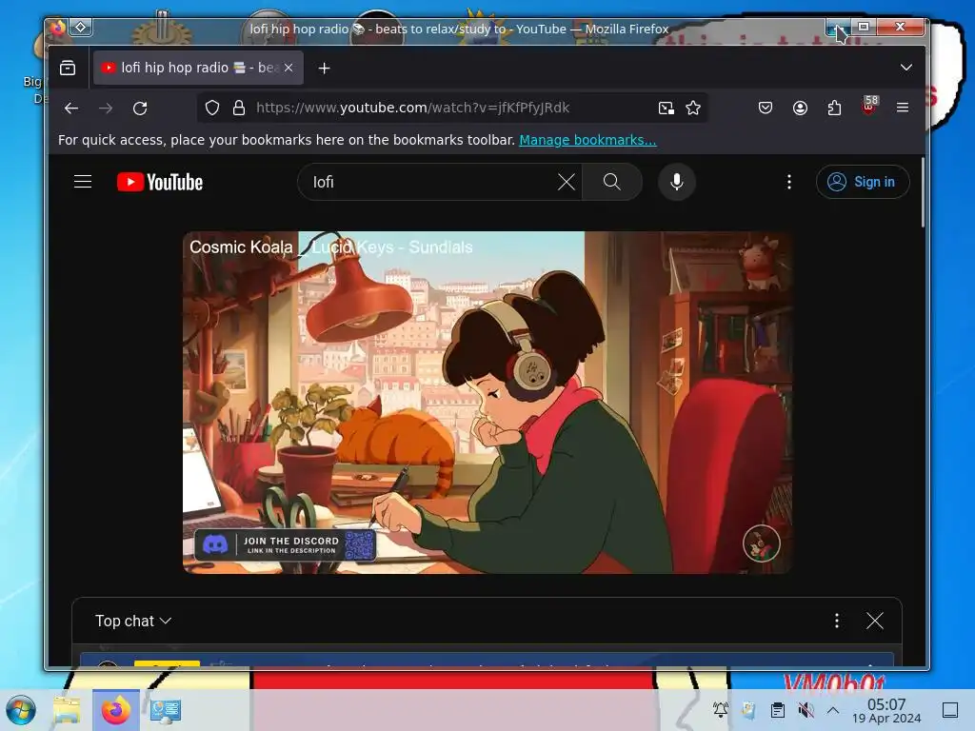Open the YouTube guide hamburger menu
This screenshot has height=731, width=975.
[83, 182]
